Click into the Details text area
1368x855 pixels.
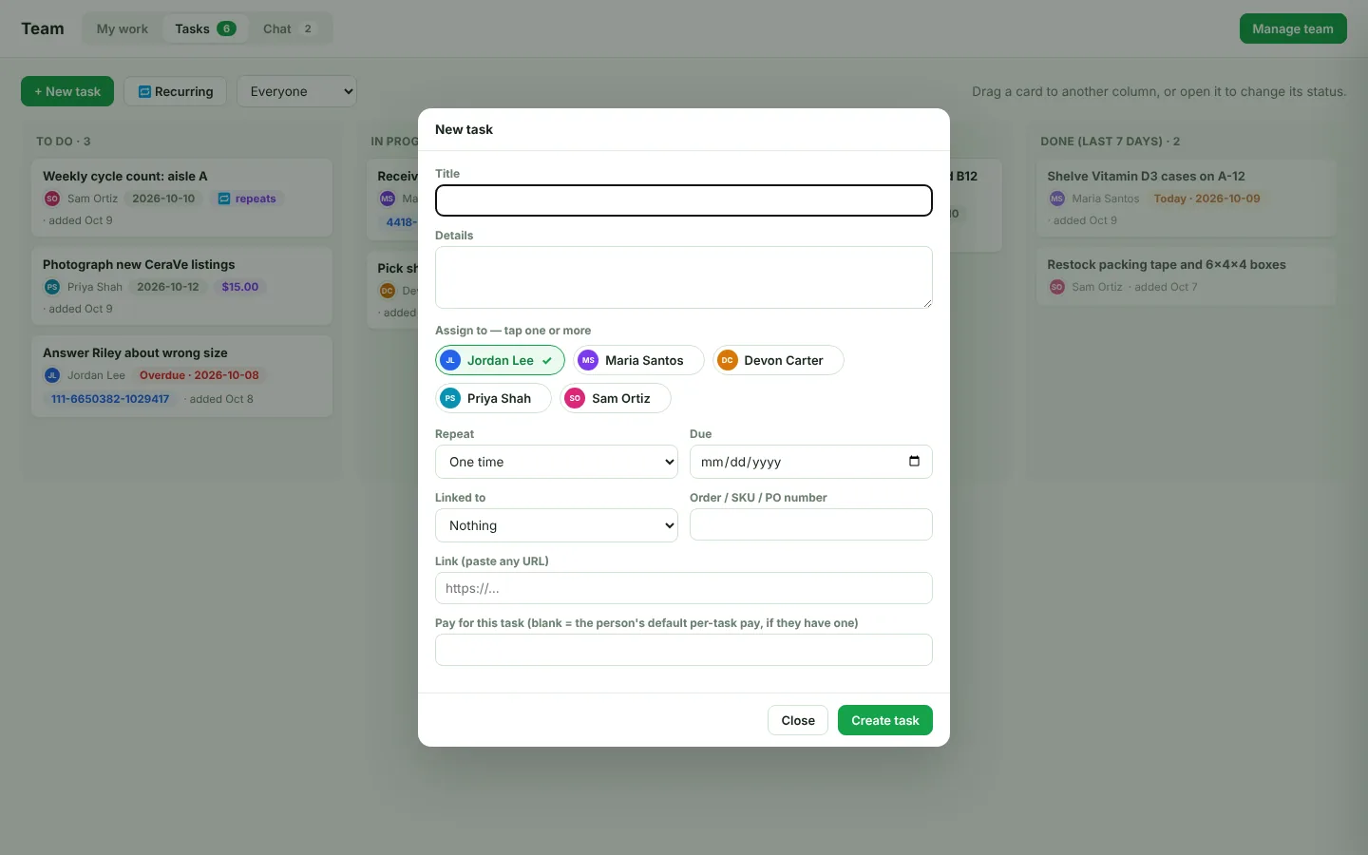pos(684,277)
